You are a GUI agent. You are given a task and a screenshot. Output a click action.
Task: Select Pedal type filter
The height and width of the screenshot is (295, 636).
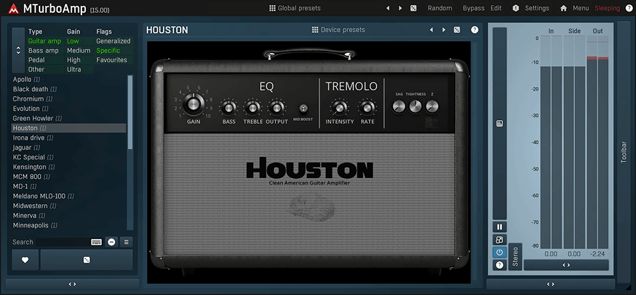[36, 60]
